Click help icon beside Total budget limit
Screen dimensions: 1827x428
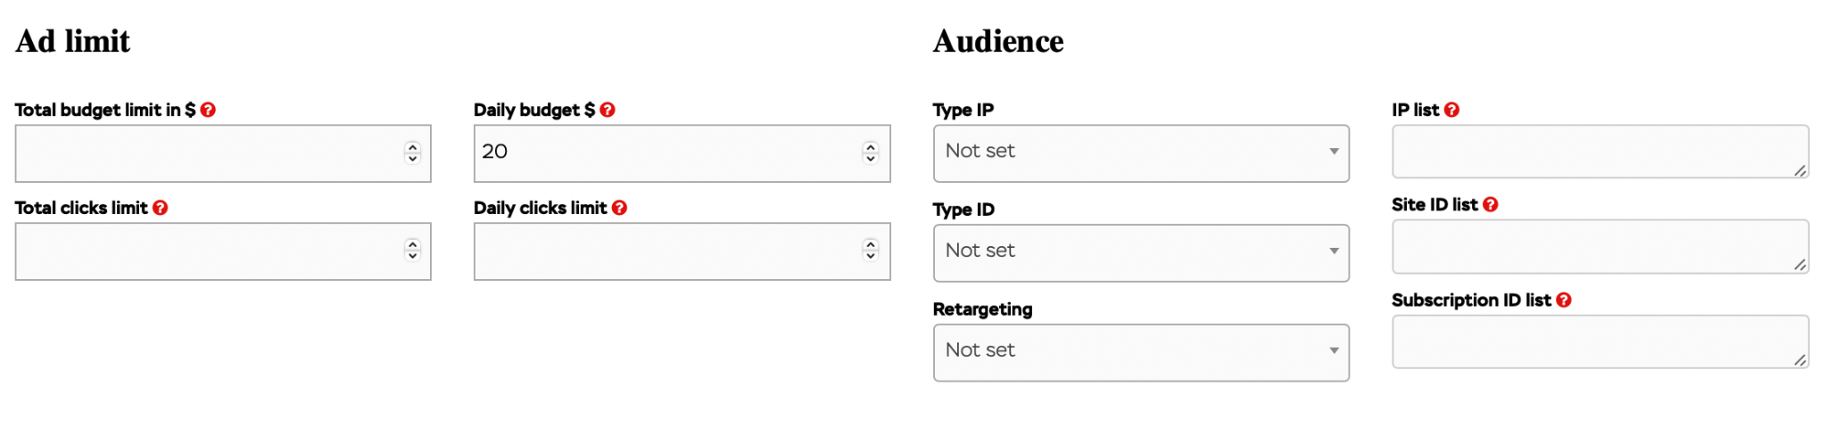[208, 110]
